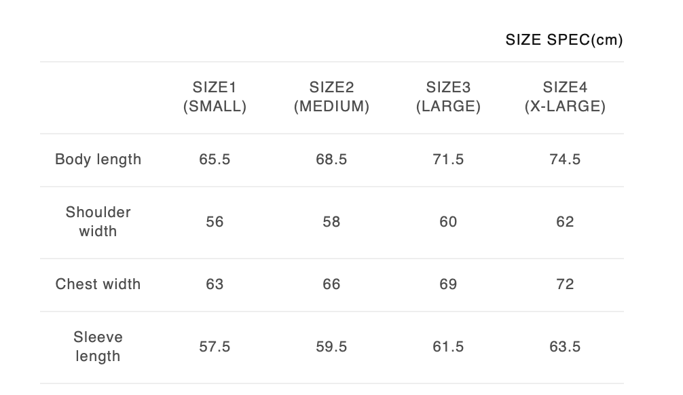
Task: Click the 61.5 large sleeve length cell
Action: (448, 347)
